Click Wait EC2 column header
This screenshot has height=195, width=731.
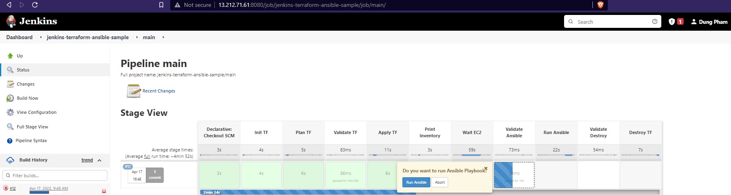[472, 132]
